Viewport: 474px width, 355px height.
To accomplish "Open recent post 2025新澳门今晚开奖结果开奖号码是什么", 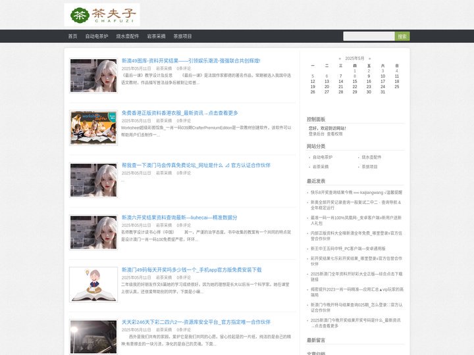I will click(x=355, y=323).
